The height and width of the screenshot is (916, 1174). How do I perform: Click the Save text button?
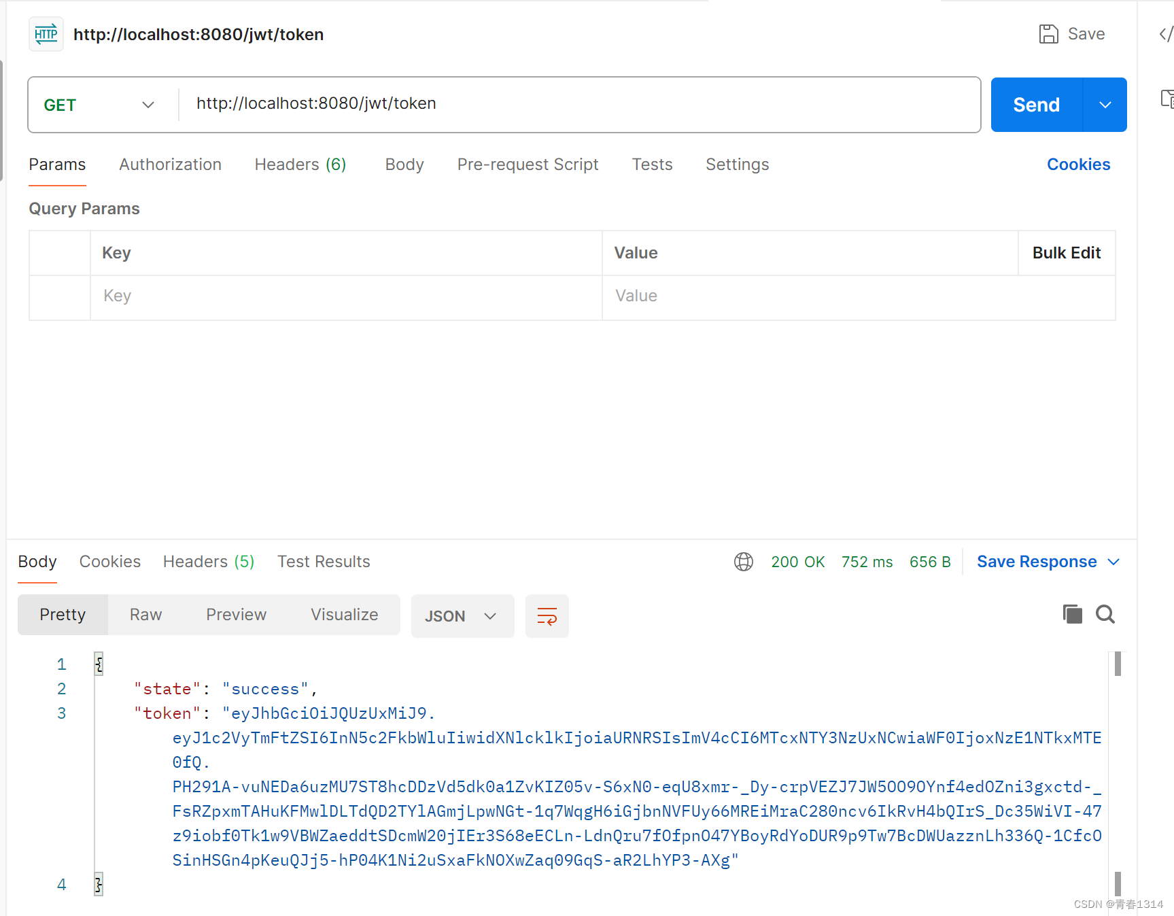tap(1086, 34)
